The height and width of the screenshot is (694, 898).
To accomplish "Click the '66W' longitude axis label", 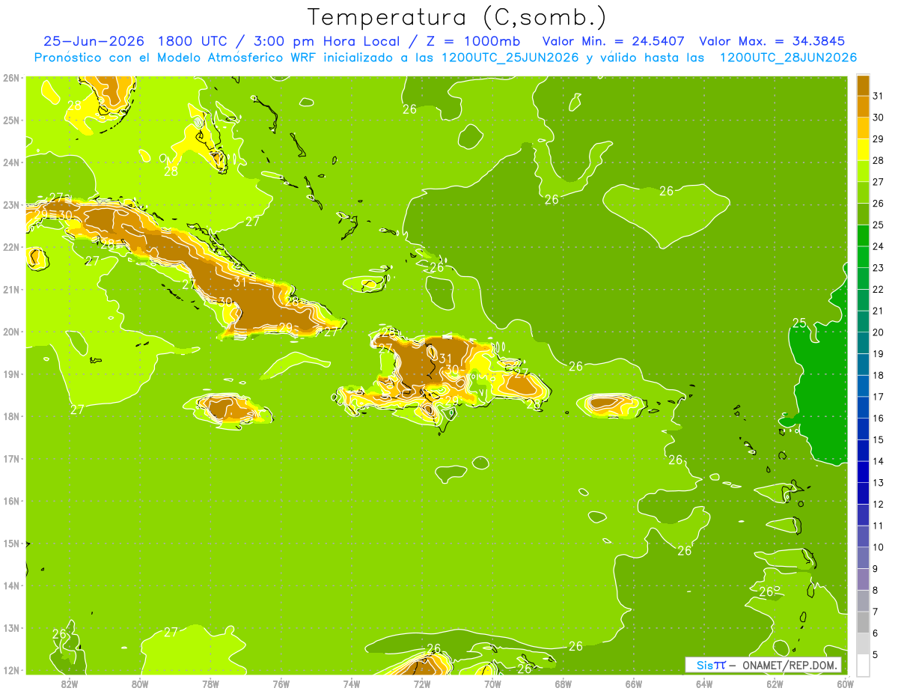I will [634, 684].
